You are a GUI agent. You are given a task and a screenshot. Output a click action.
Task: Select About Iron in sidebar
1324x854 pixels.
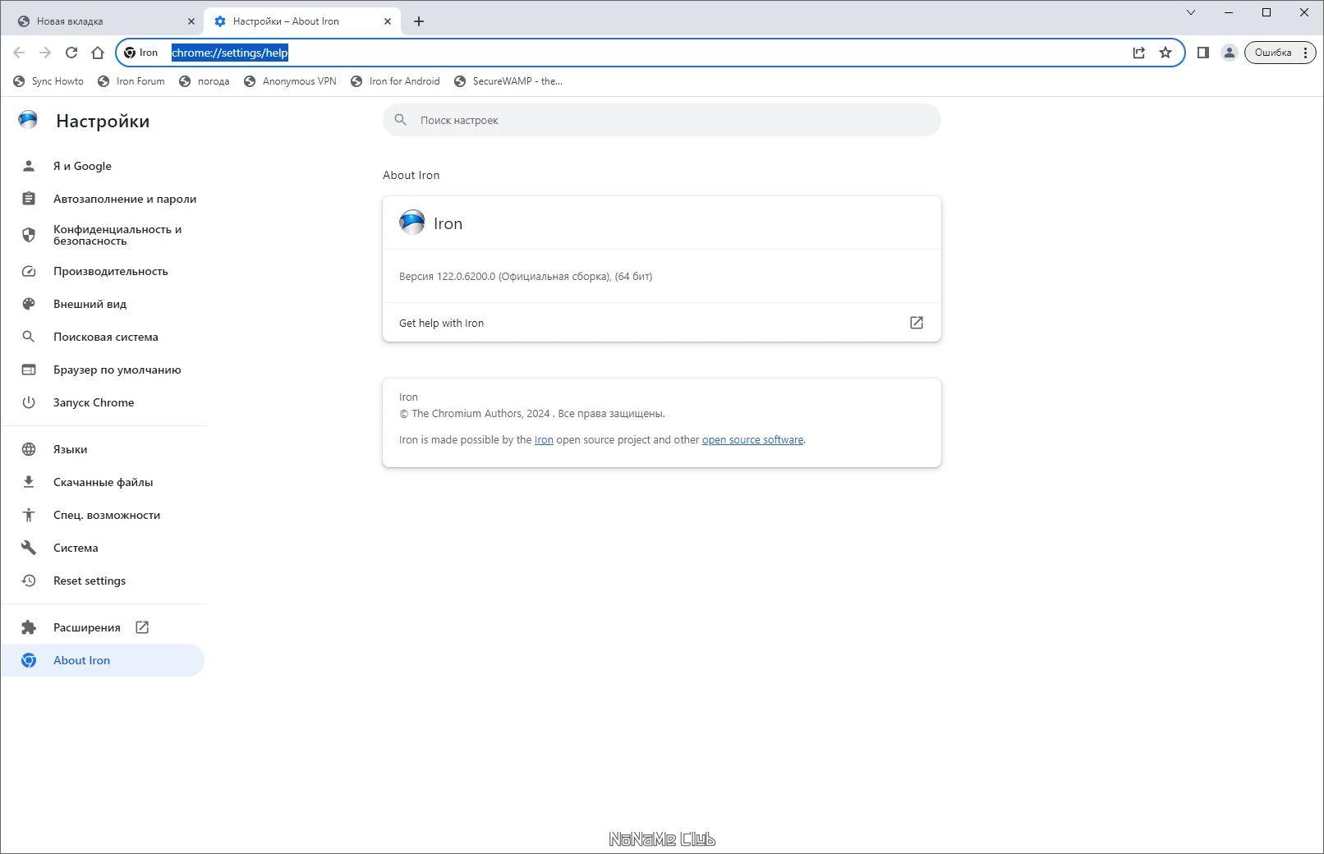tap(103, 660)
